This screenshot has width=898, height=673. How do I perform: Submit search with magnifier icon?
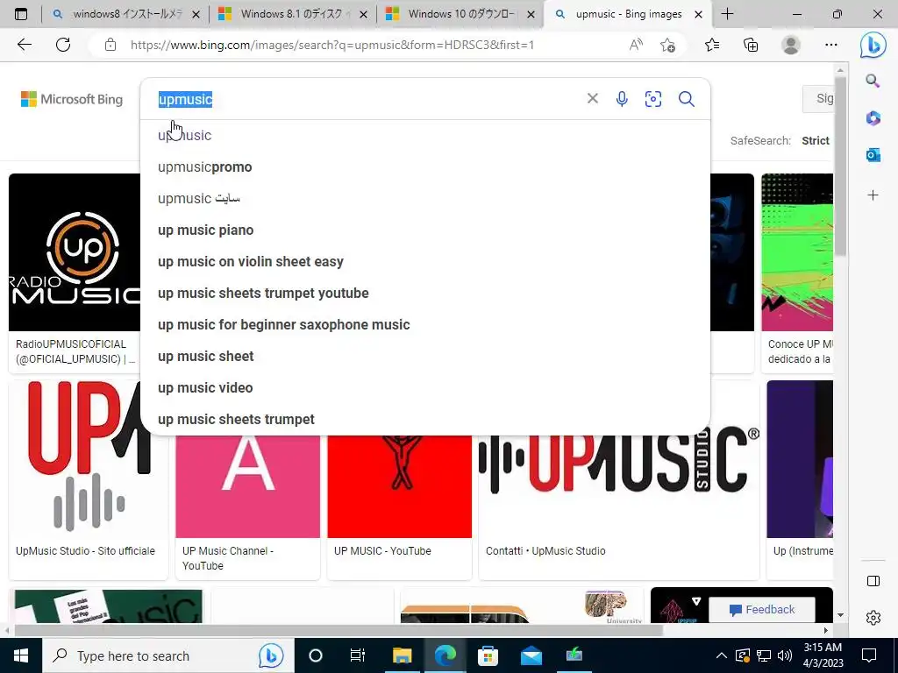point(686,99)
